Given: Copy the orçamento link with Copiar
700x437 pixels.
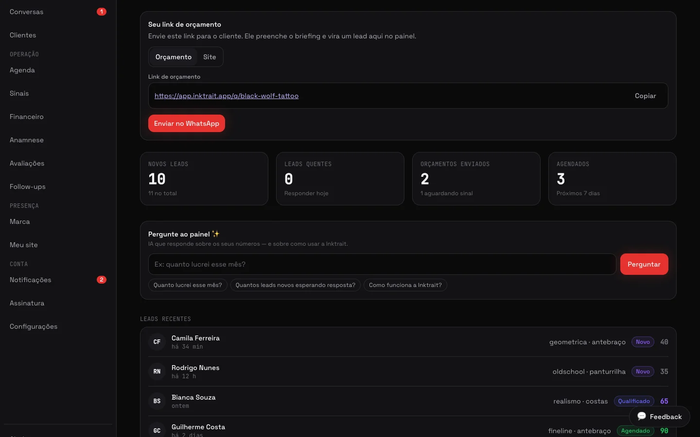Looking at the screenshot, I should point(645,96).
